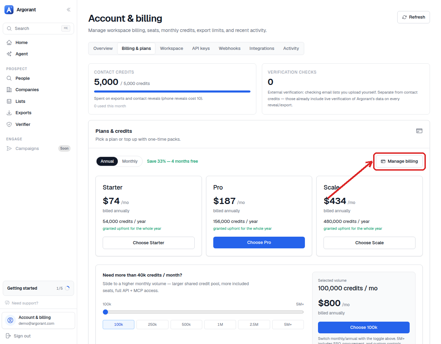The width and height of the screenshot is (441, 344).
Task: Open the Agent section in the sidebar
Action: point(38,54)
